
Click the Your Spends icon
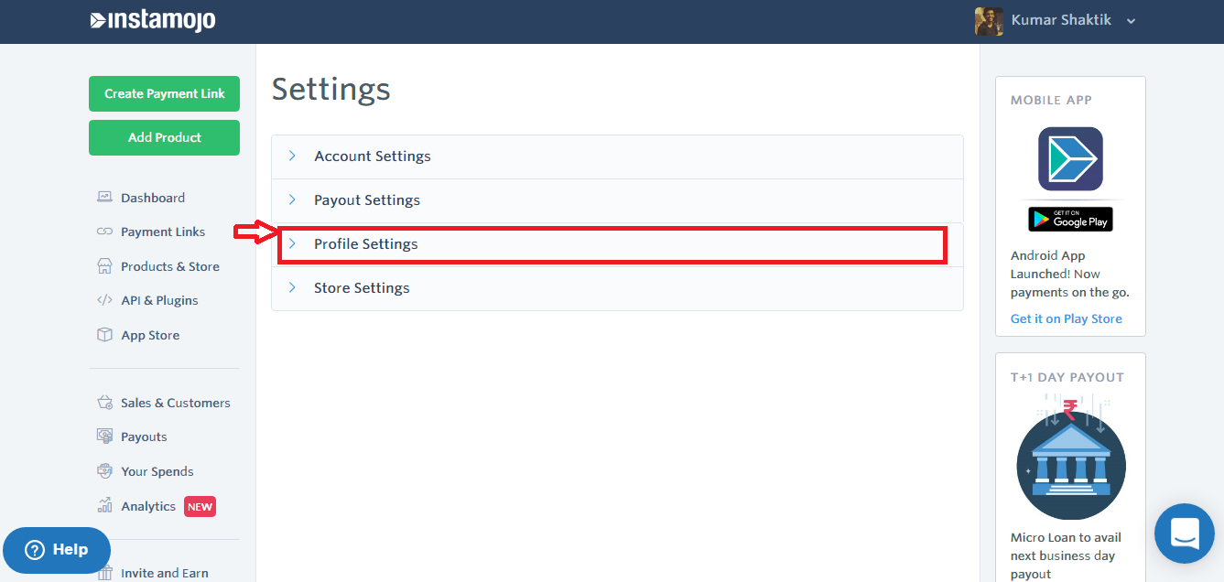(104, 470)
